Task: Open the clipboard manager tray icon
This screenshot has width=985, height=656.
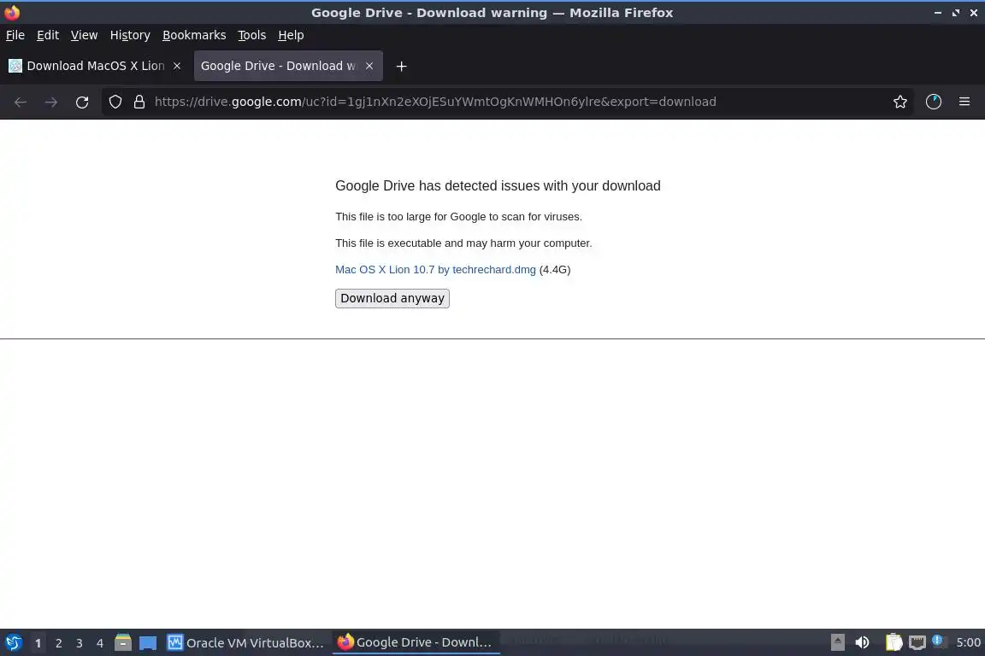Action: tap(894, 642)
